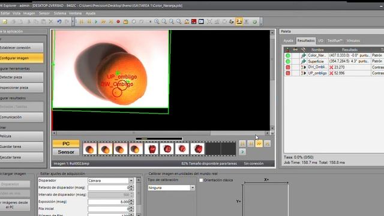The width and height of the screenshot is (384, 216).
Task: Click the Configurar imagen button
Action: tap(22, 58)
